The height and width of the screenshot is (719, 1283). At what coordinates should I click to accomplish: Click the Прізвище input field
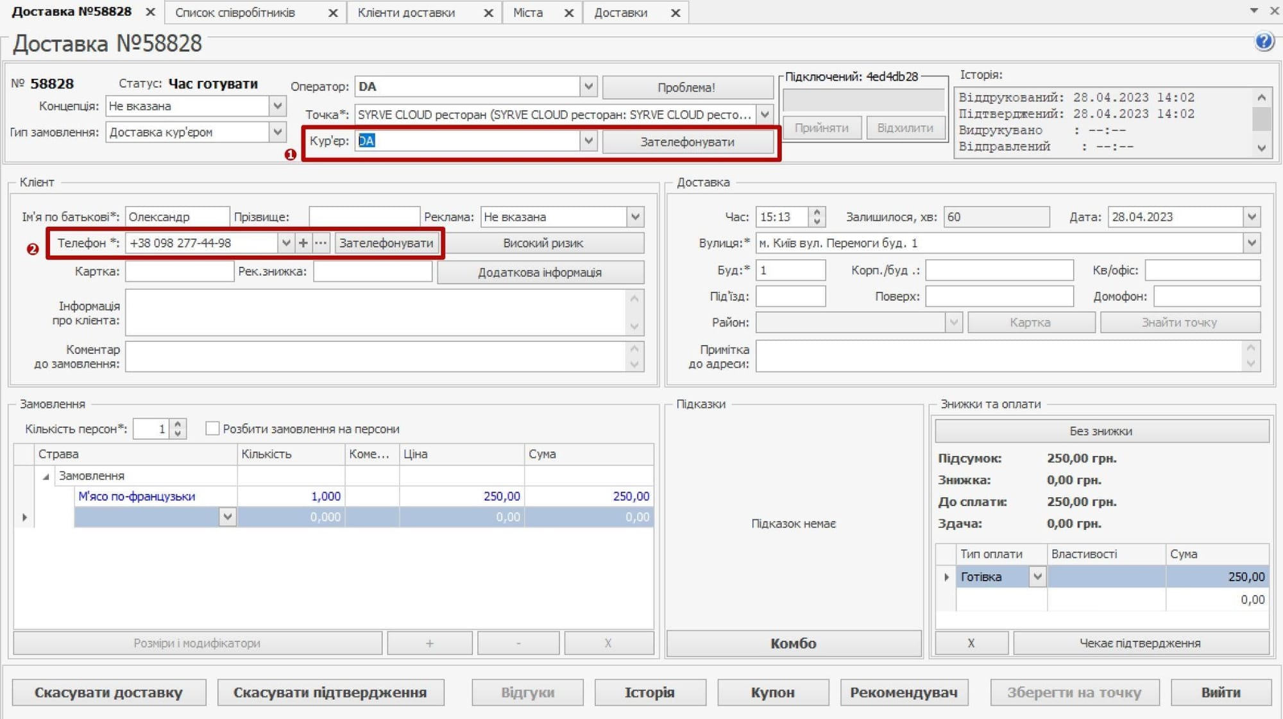coord(364,217)
